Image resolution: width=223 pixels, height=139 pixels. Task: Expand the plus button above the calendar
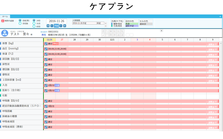pyautogui.click(x=161, y=31)
